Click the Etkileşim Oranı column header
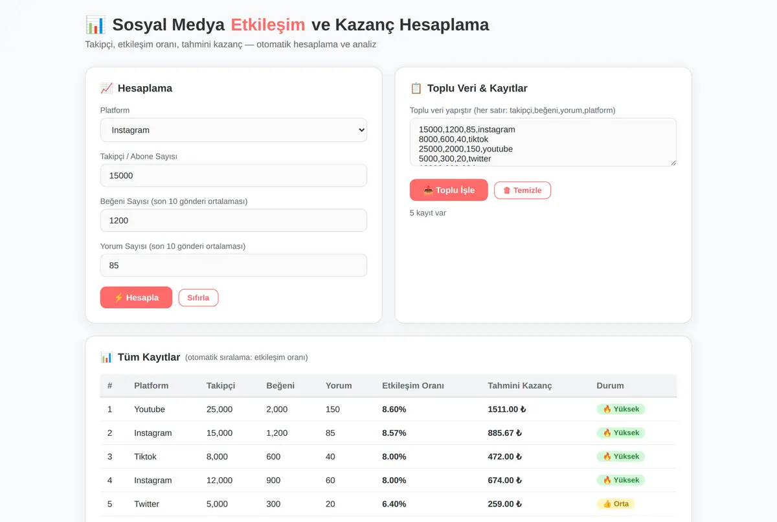Screen dimensions: 777x522 pyautogui.click(x=413, y=385)
